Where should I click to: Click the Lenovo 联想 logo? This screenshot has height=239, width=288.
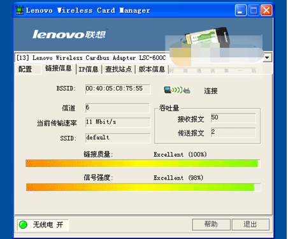tap(69, 34)
